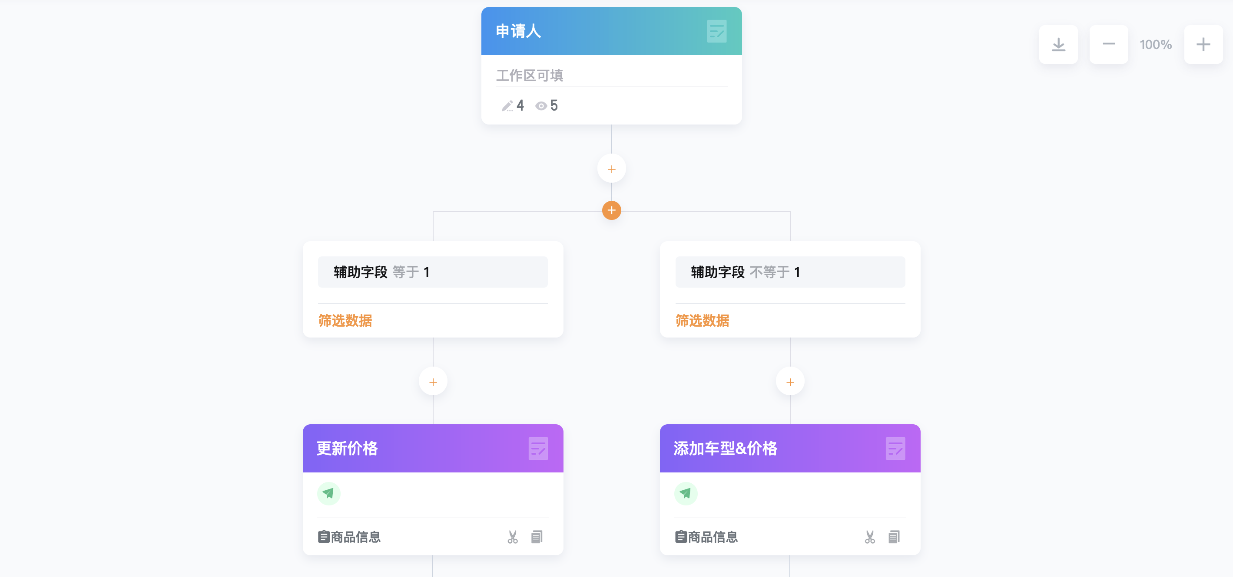The image size is (1233, 577).
Task: Add node below 辅助字段 等于 1 branch
Action: coord(433,381)
